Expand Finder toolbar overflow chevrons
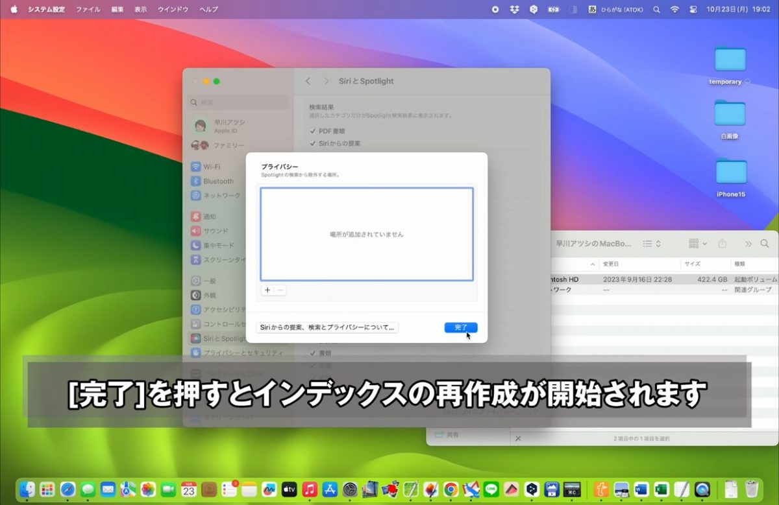Viewport: 779px width, 505px height. [x=748, y=244]
